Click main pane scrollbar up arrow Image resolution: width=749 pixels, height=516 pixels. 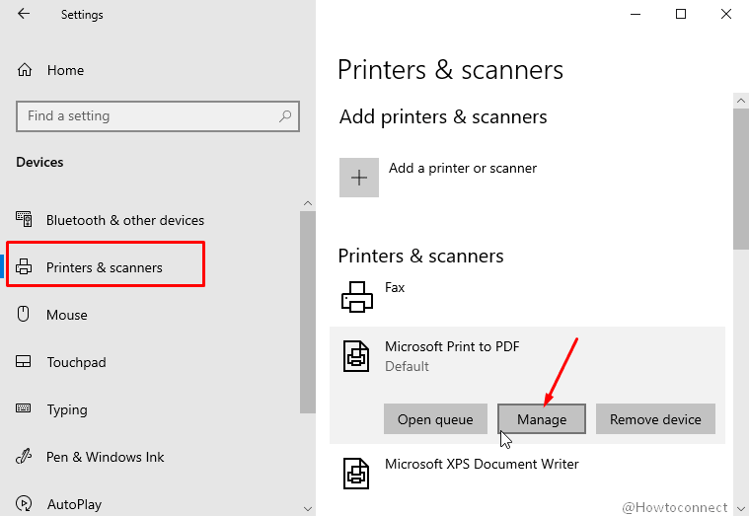click(741, 101)
